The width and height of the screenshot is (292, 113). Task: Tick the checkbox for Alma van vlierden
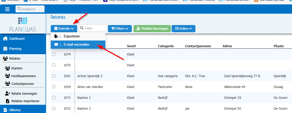pyautogui.click(x=54, y=87)
